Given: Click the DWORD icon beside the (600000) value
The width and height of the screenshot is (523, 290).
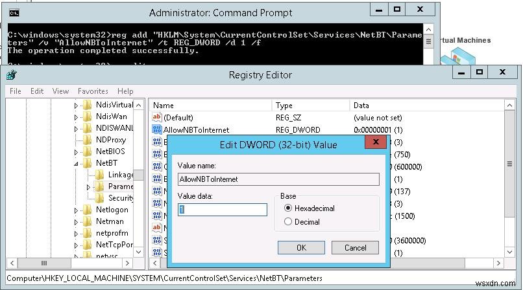Looking at the screenshot, I should tap(157, 166).
